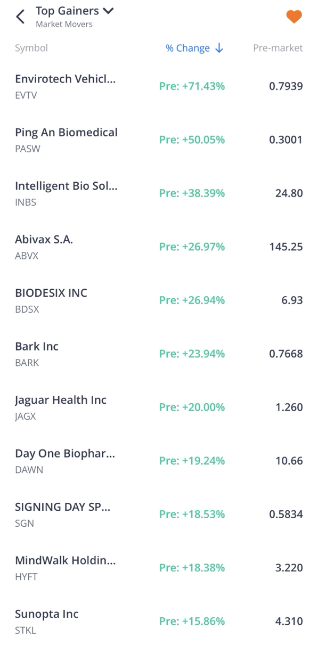Image resolution: width=318 pixels, height=653 pixels.
Task: Open Abivax S.A. ABVX details
Action: 159,247
